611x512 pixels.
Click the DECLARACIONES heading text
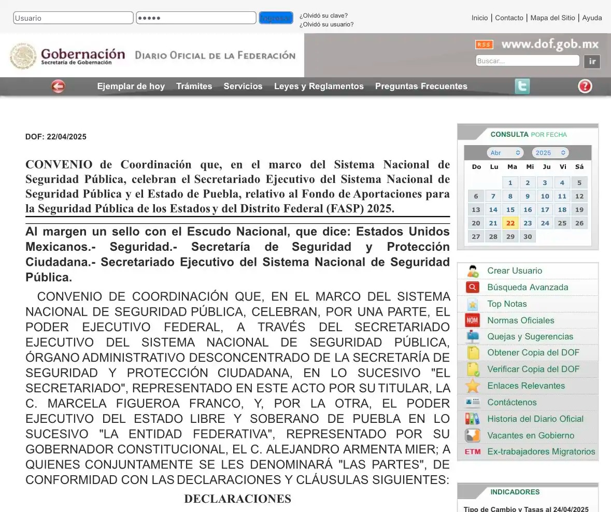click(238, 499)
